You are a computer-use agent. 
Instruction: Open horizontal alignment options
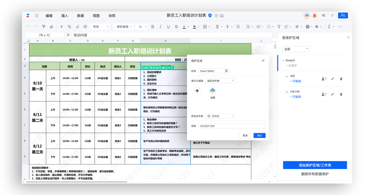(x=217, y=27)
